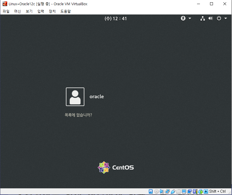The image size is (232, 195).
Task: Click the oracle username
Action: (x=96, y=96)
